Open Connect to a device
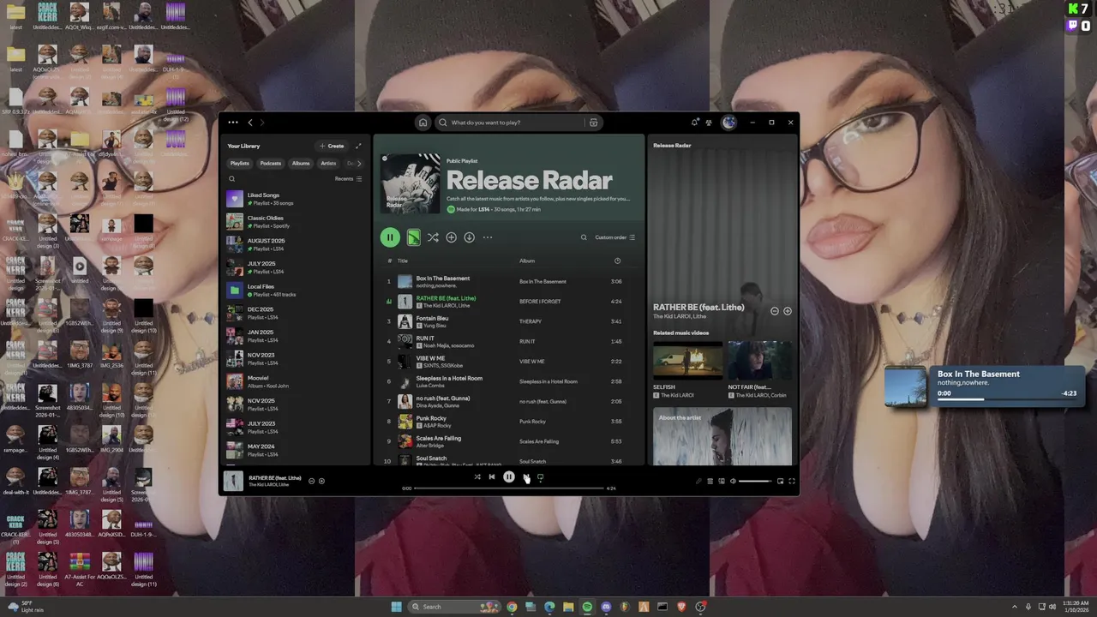 pos(722,482)
